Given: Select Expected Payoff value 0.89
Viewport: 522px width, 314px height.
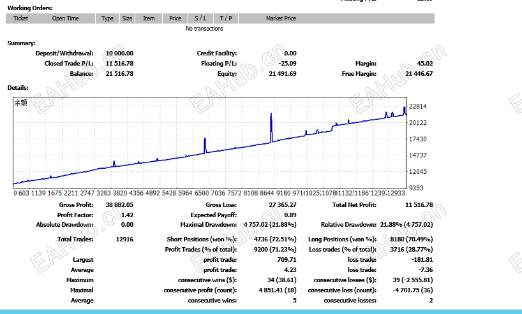Looking at the screenshot, I should 290,215.
